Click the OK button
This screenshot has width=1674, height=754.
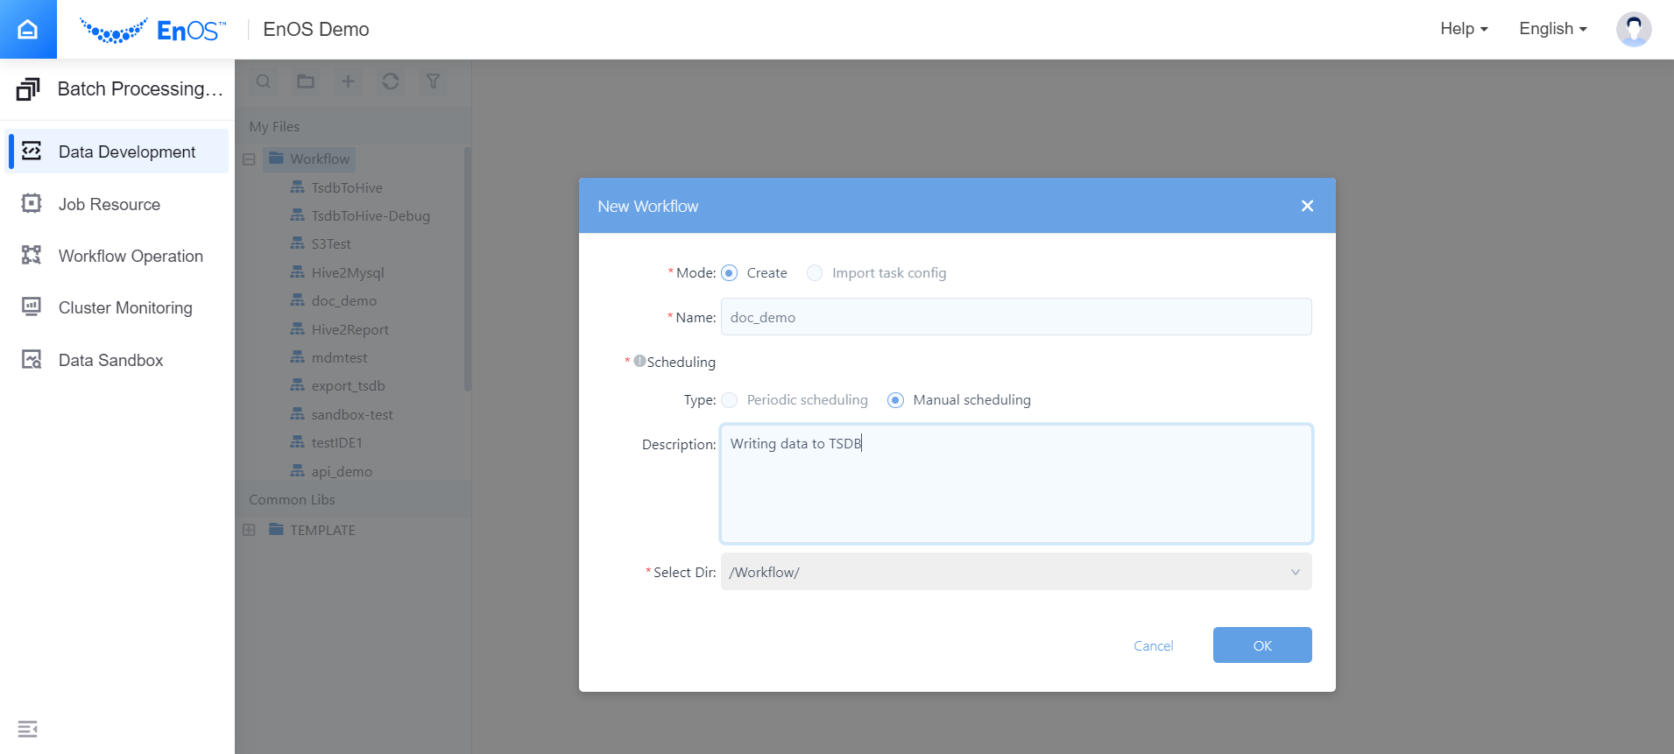[x=1262, y=645]
